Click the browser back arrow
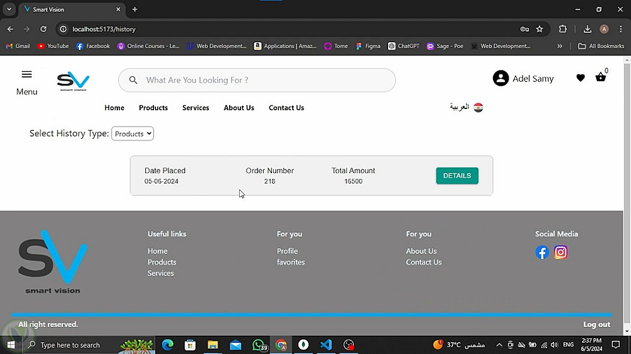 (10, 29)
